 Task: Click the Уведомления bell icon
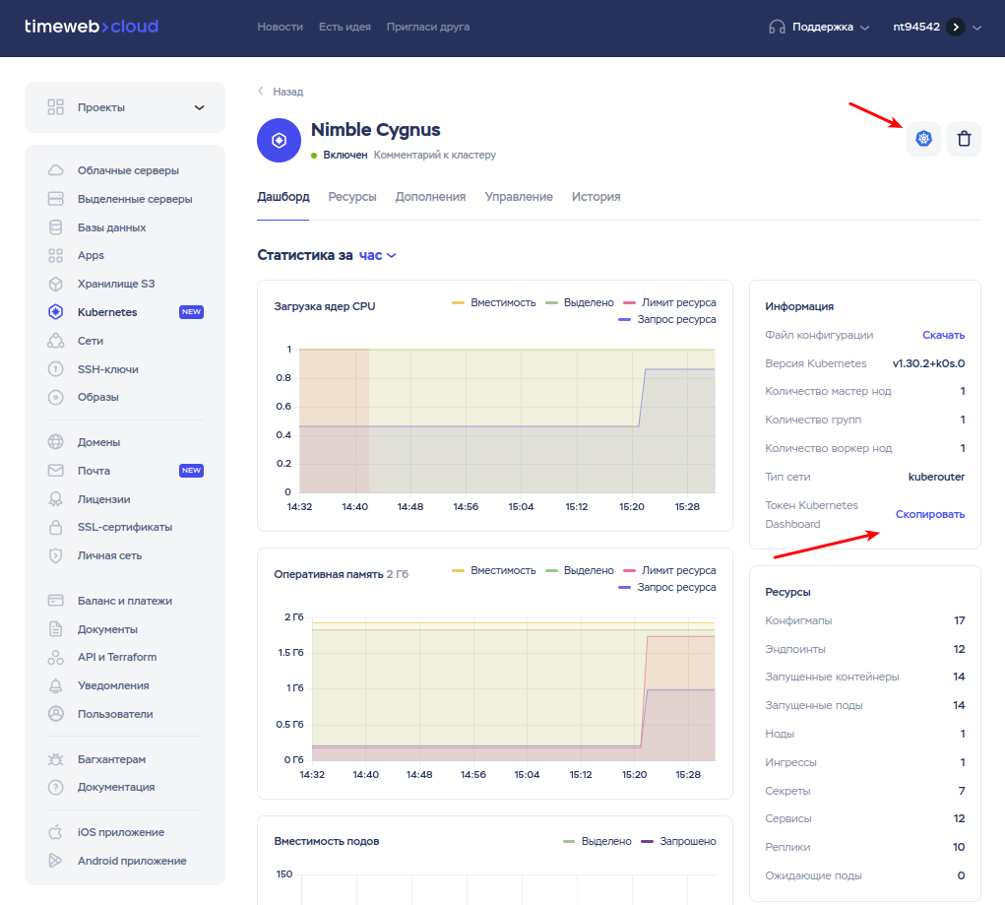56,685
